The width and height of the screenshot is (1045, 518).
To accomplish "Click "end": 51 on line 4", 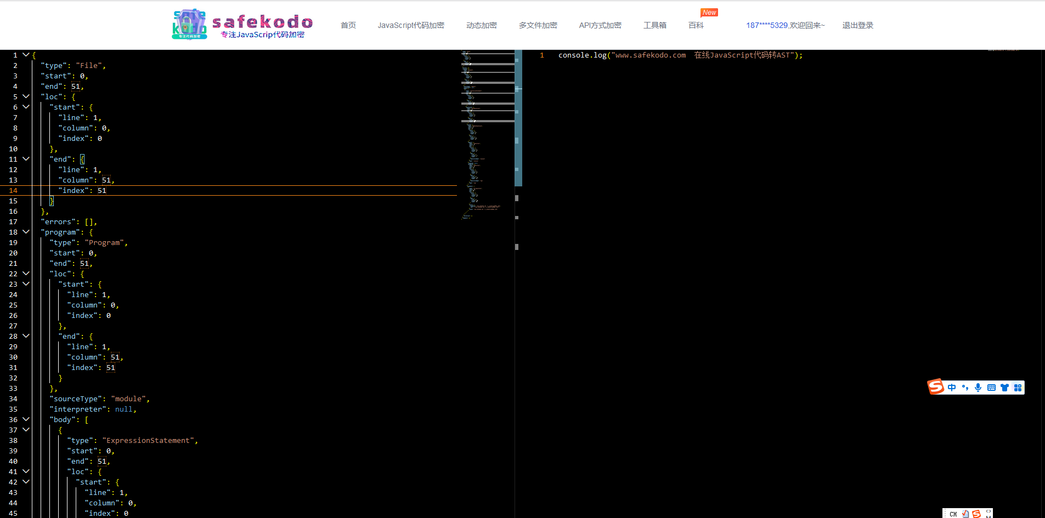I will pyautogui.click(x=62, y=86).
